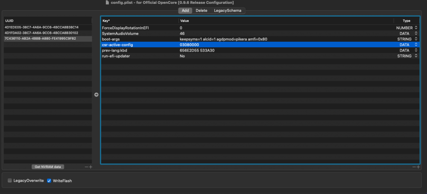Select the run-efi-updater key
The width and height of the screenshot is (427, 194).
[x=116, y=56]
